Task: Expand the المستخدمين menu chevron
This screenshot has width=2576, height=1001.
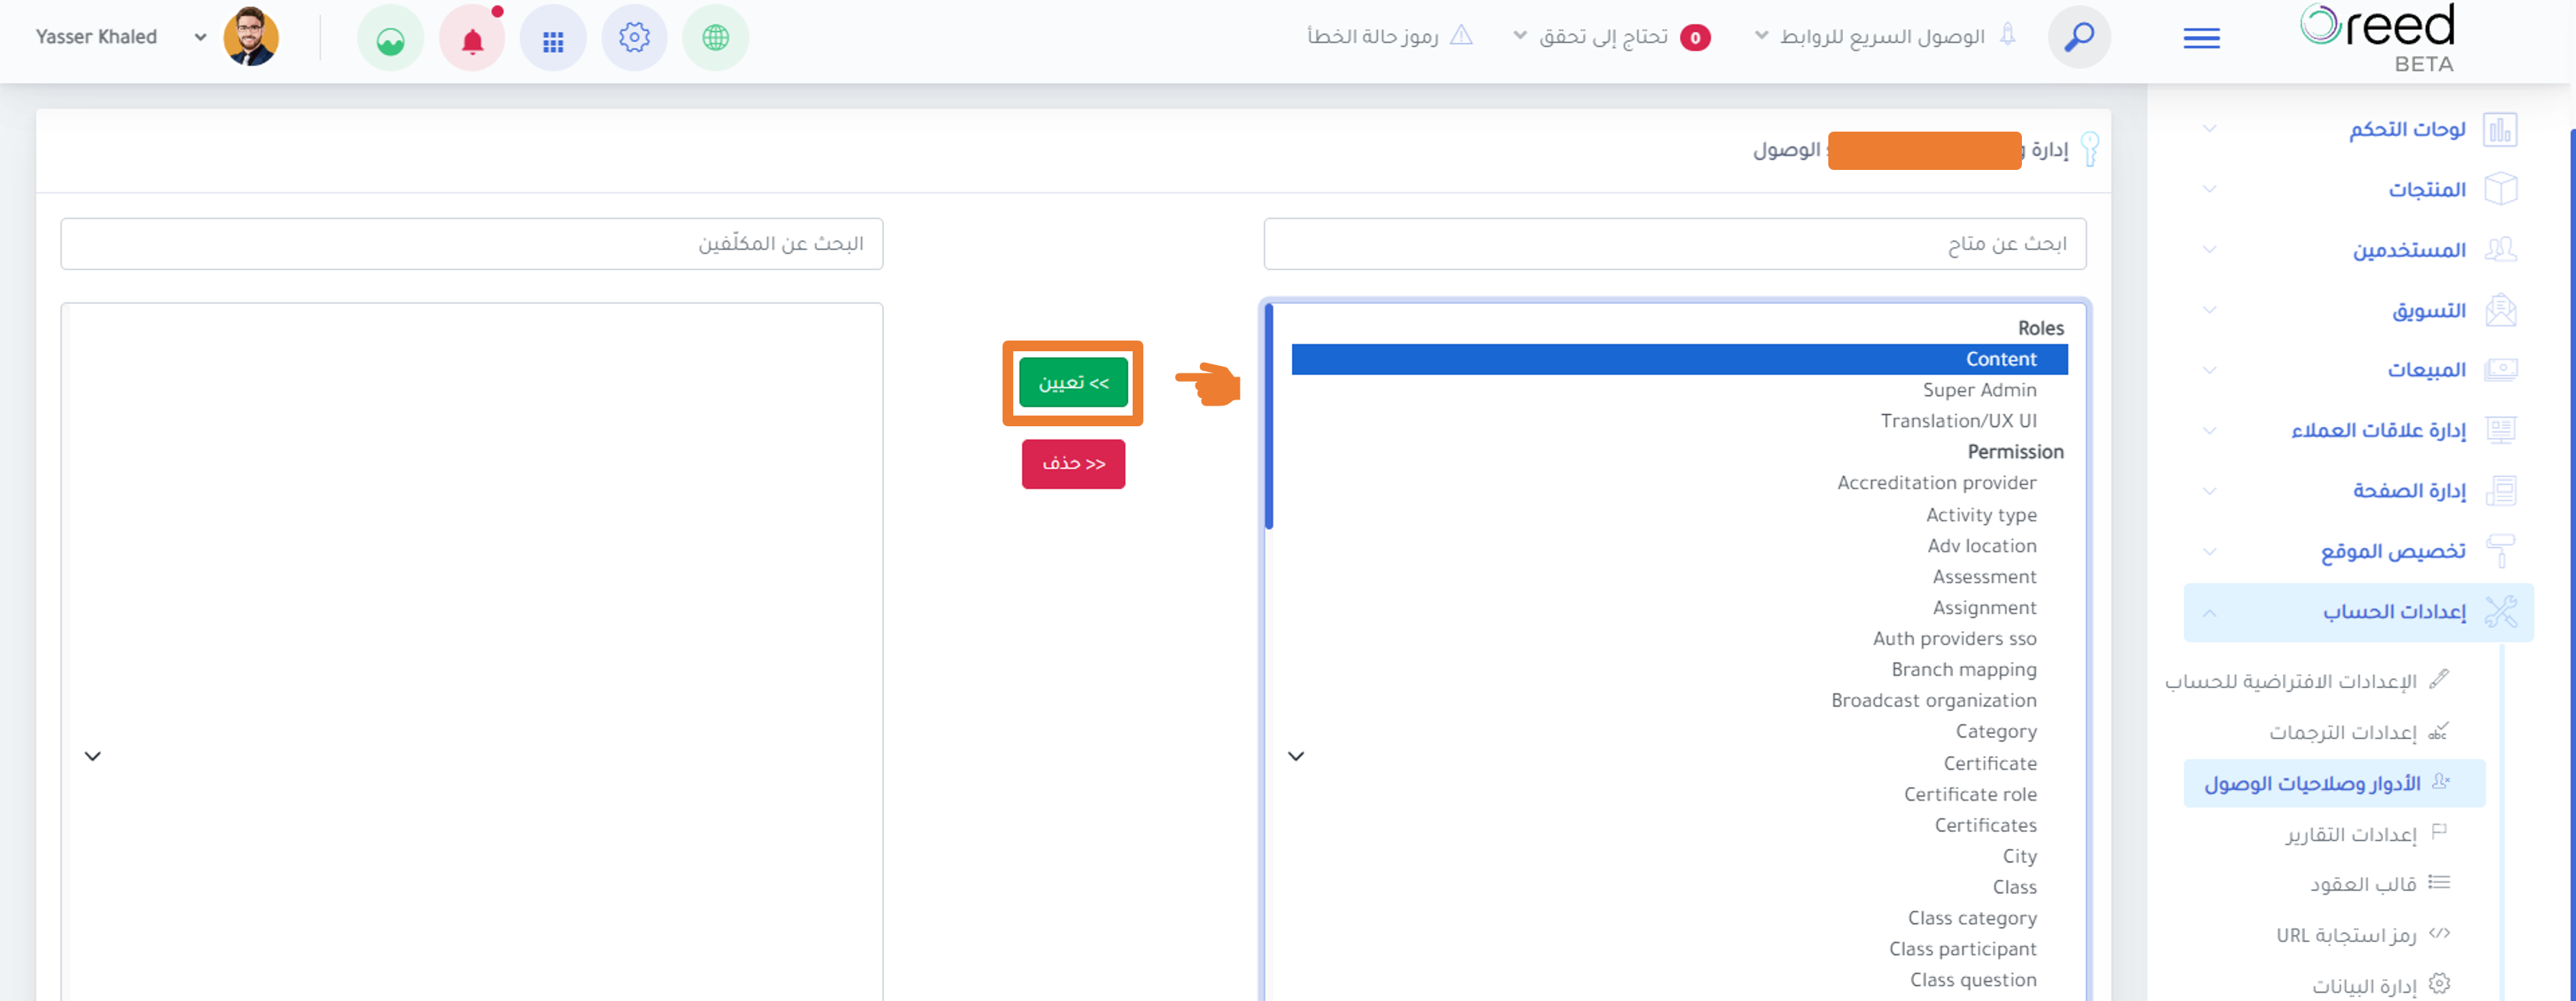Action: coord(2209,249)
